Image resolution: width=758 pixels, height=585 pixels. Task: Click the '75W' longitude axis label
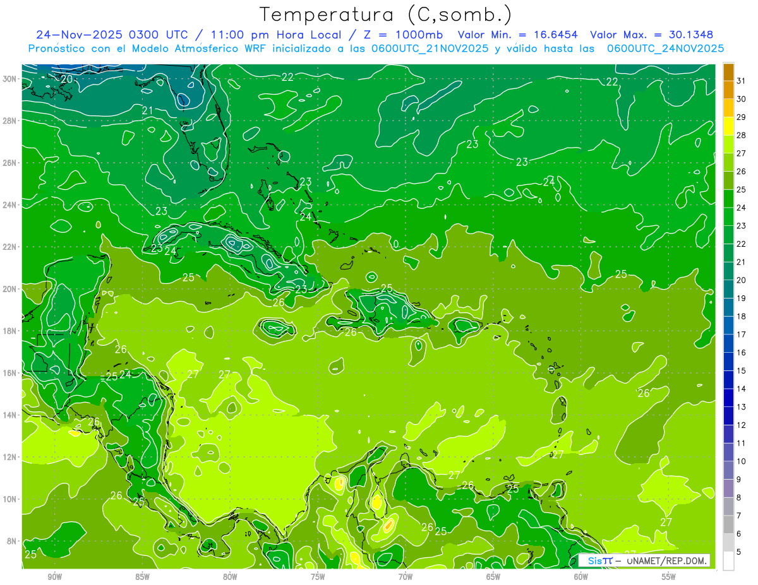pyautogui.click(x=318, y=577)
